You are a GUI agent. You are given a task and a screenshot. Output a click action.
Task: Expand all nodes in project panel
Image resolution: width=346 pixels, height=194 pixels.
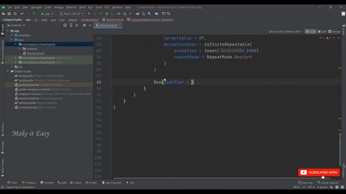71,25
